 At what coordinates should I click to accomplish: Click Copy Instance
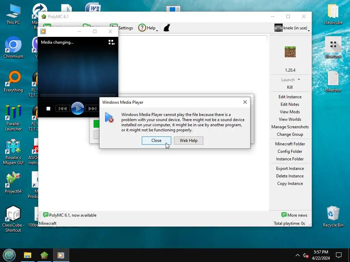pyautogui.click(x=290, y=184)
